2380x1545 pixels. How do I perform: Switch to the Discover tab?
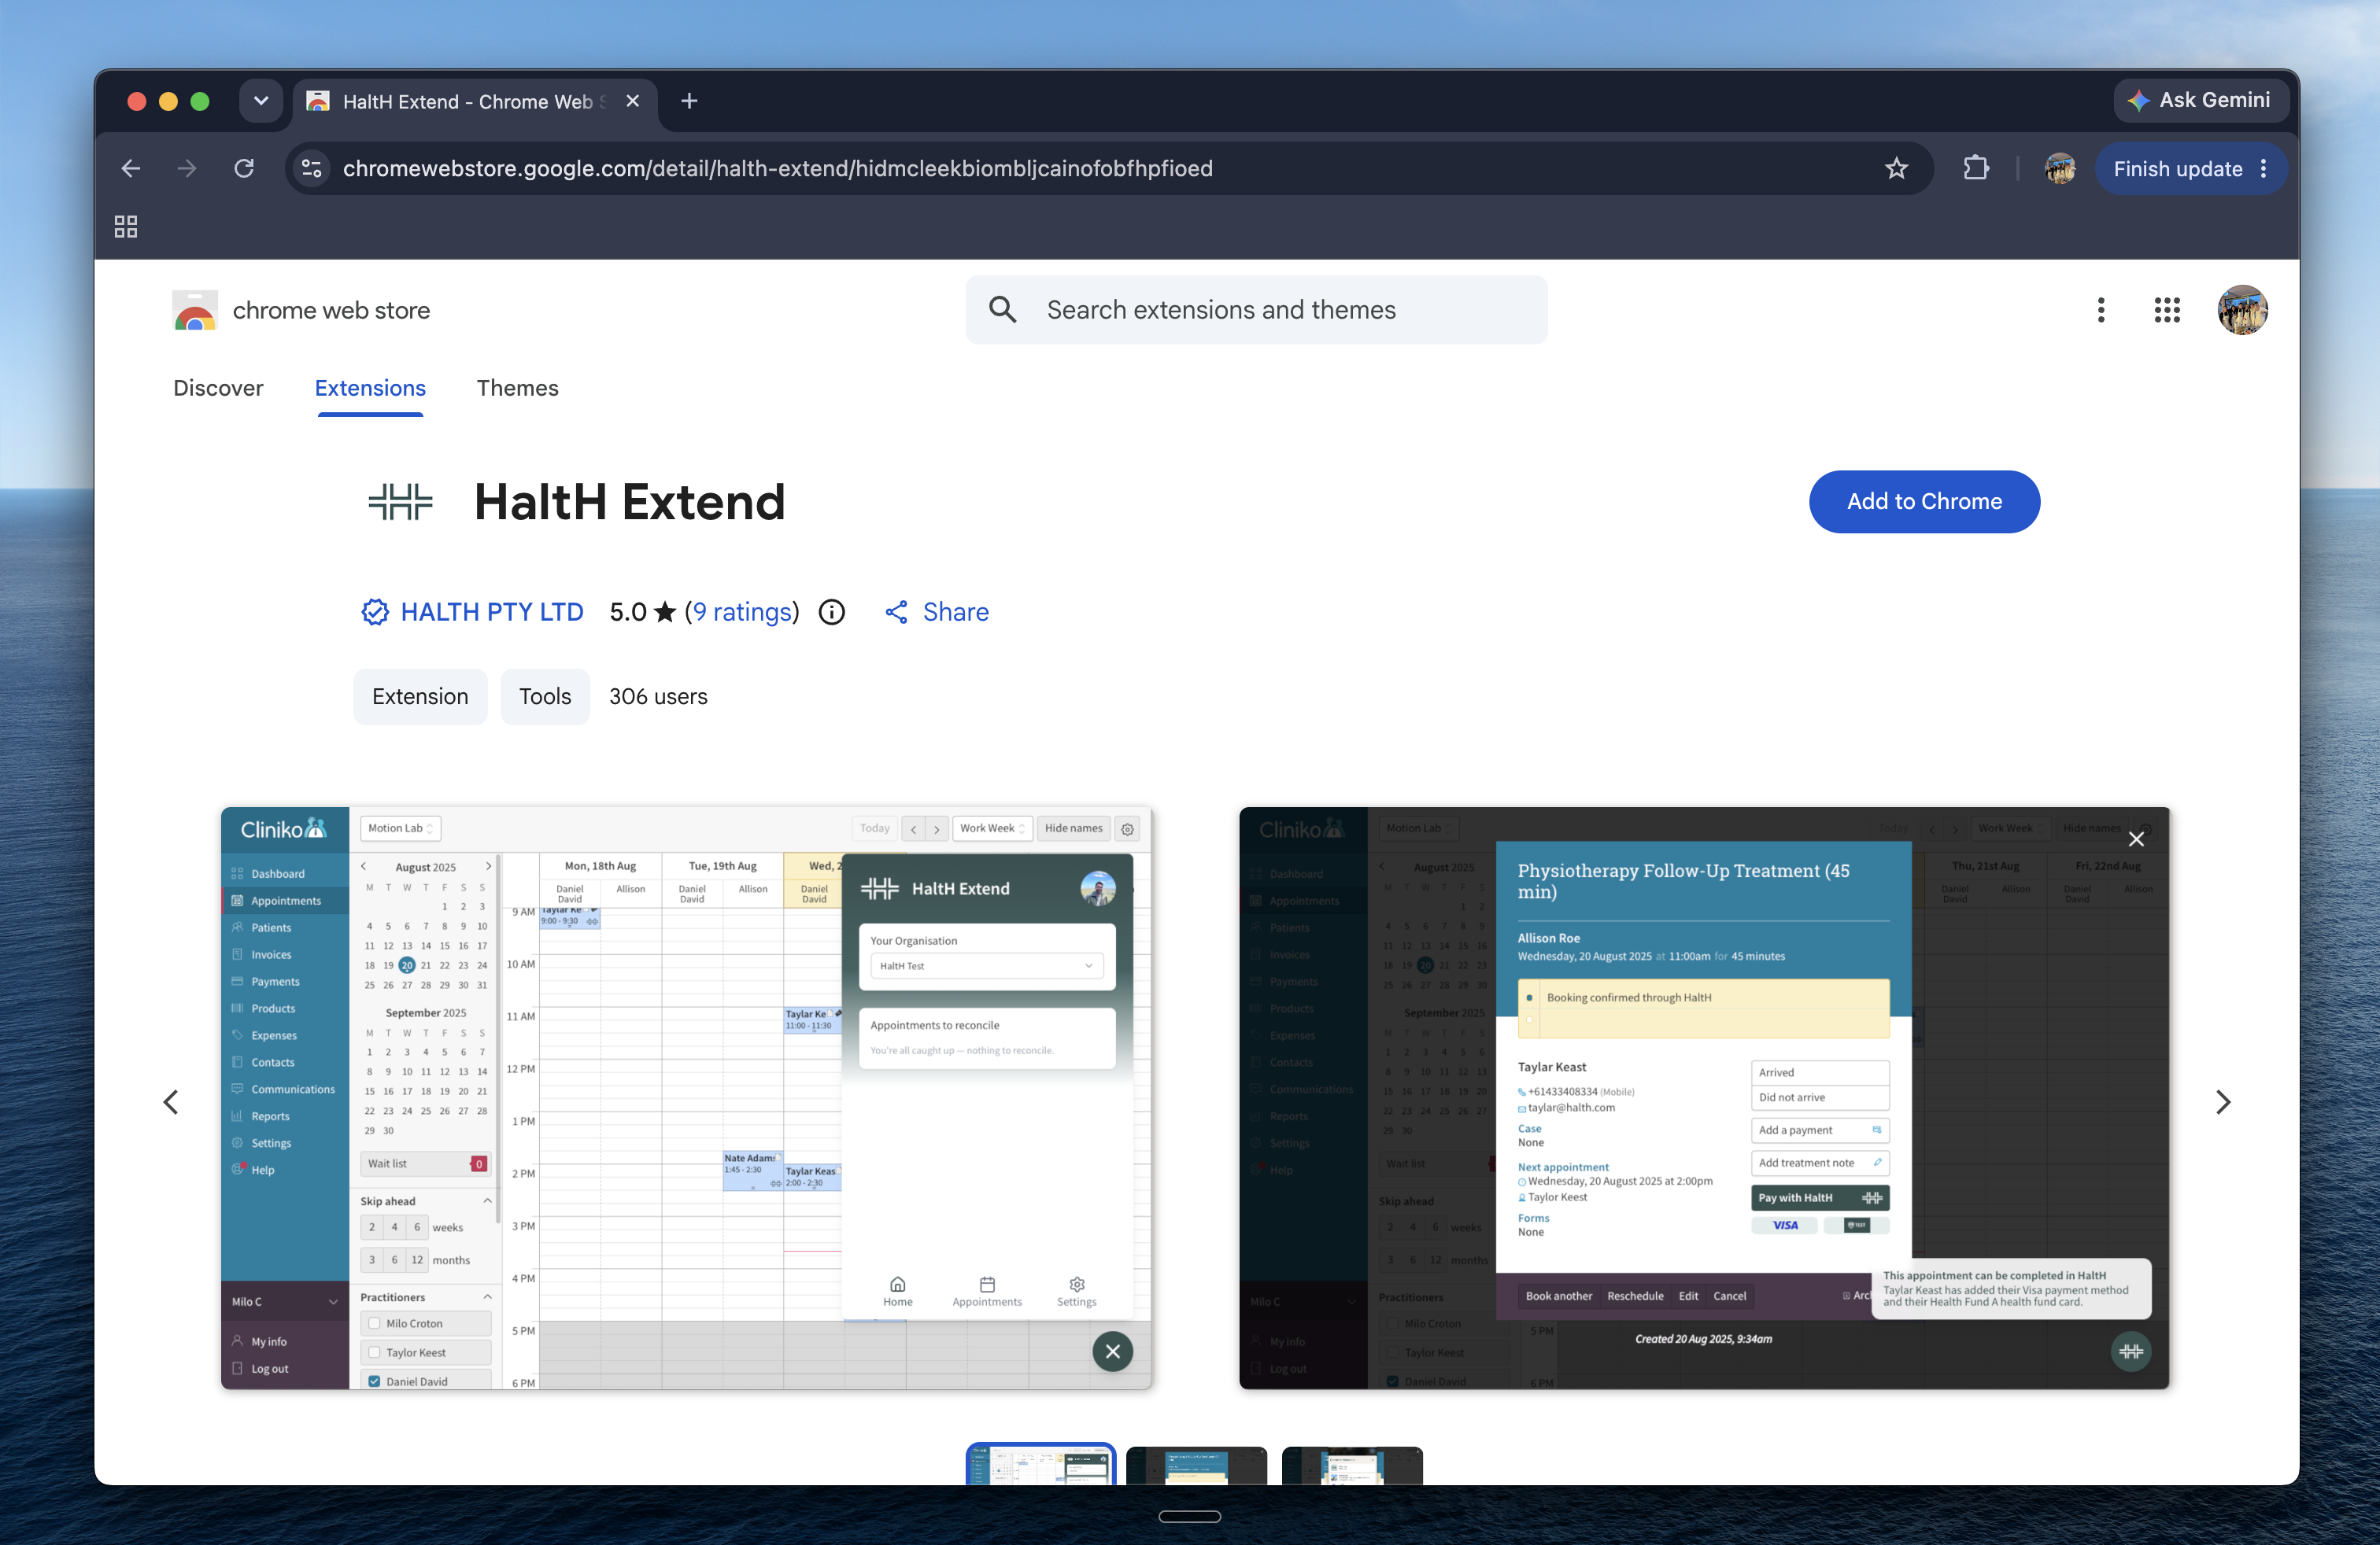(218, 388)
